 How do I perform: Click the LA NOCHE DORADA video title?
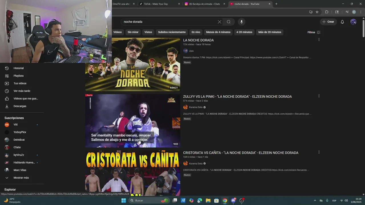[x=198, y=40]
